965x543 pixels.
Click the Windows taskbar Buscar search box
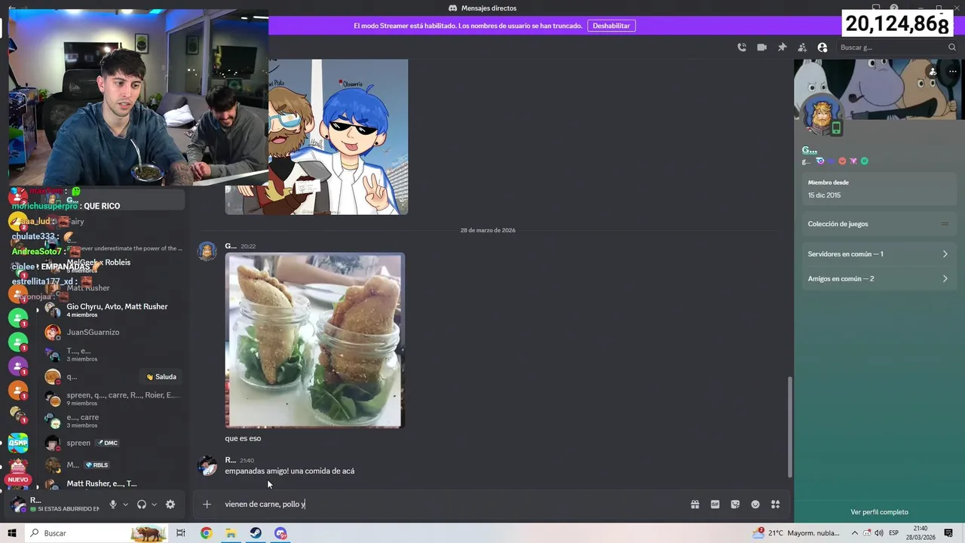point(98,533)
